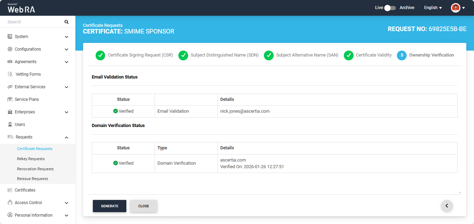Image resolution: width=474 pixels, height=224 pixels.
Task: Click the user avatar profile icon
Action: (456, 8)
